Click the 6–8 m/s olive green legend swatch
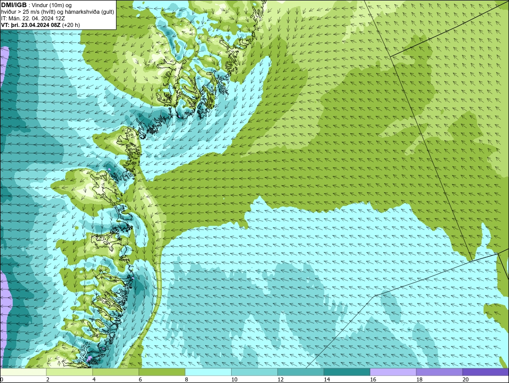This screenshot has width=509, height=383. pos(162,372)
